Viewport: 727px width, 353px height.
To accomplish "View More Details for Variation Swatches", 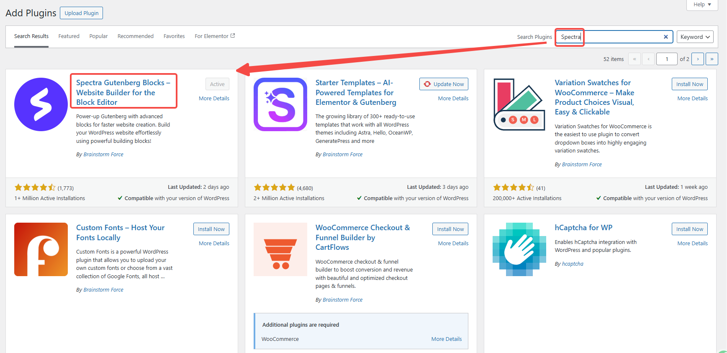I will 693,99.
